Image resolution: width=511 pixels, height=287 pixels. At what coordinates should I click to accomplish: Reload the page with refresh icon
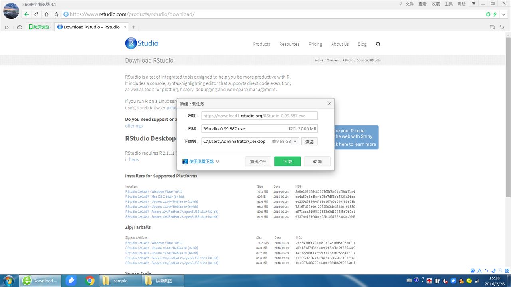[x=36, y=14]
